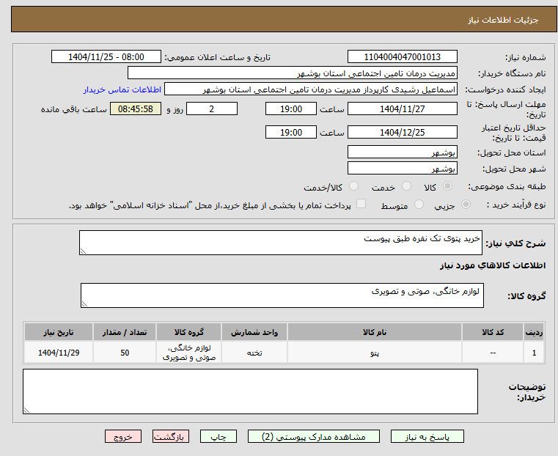Click the چاپ print button
This screenshot has width=558, height=456.
(x=219, y=436)
